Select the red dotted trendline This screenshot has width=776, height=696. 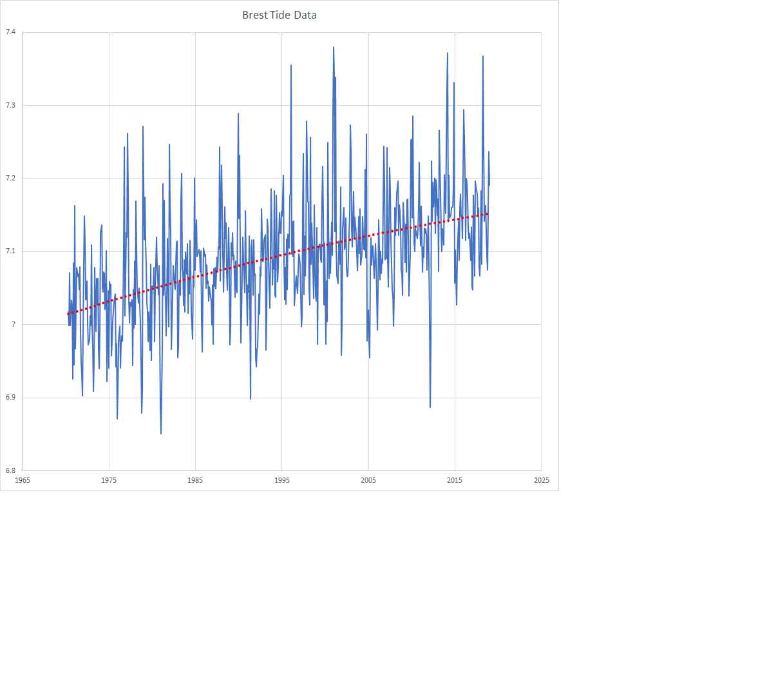(278, 264)
